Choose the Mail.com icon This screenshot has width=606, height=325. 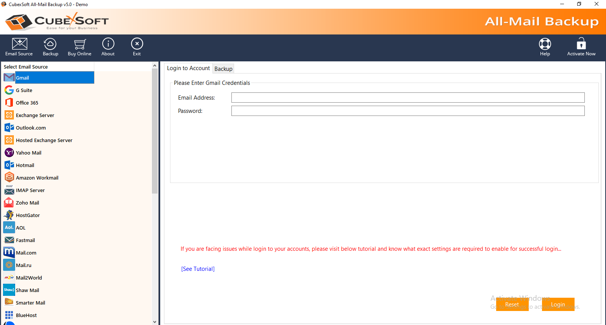click(x=9, y=252)
